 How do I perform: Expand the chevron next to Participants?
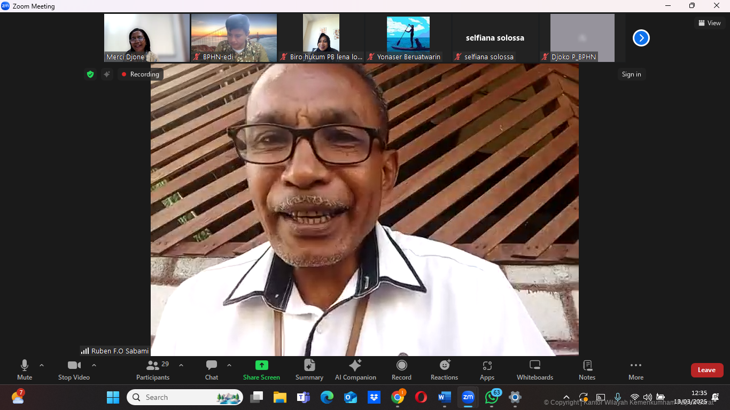(x=181, y=365)
